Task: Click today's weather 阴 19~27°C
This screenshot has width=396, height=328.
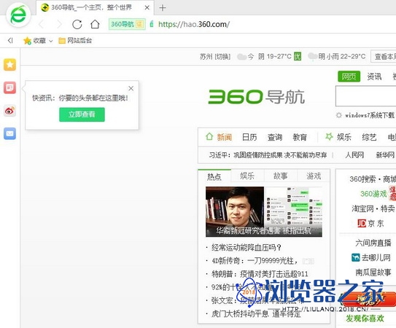Action: 269,57
